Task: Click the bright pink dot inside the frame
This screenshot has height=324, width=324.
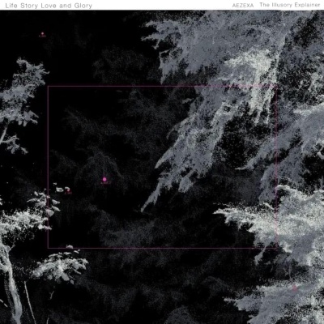Action: 104,179
